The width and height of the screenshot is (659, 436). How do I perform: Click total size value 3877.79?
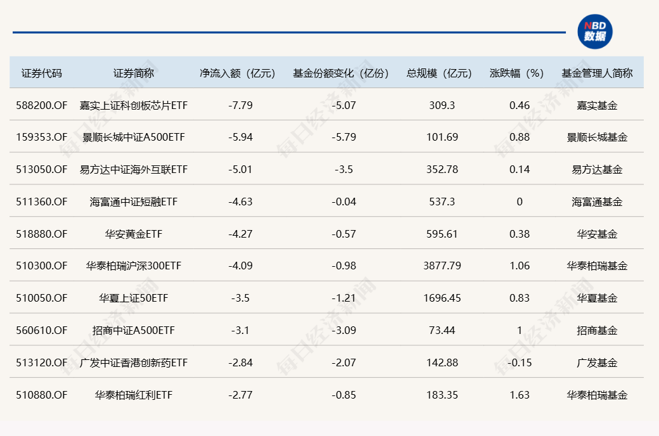pos(442,266)
